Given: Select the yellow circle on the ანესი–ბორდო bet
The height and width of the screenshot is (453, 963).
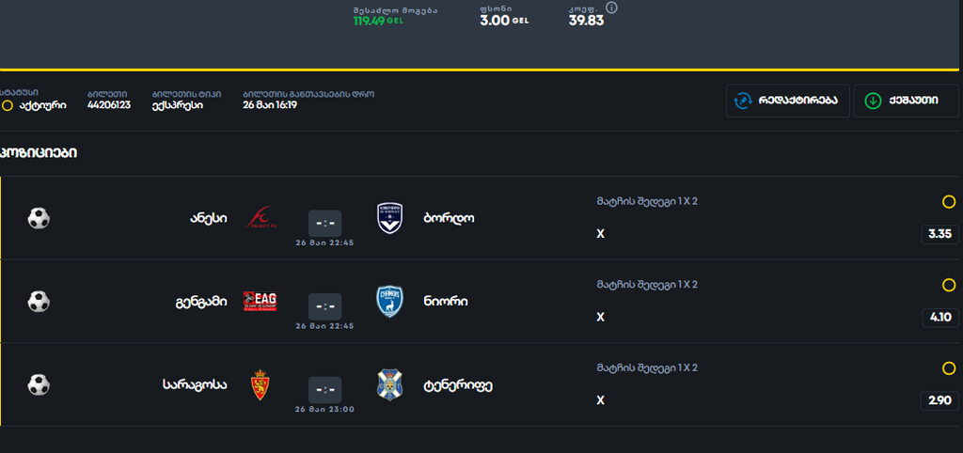Looking at the screenshot, I should 949,202.
